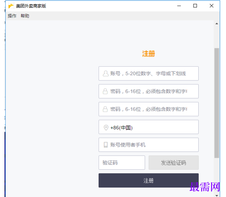Click the user icon in account field
Viewport: 226px width, 197px height.
tap(105, 73)
